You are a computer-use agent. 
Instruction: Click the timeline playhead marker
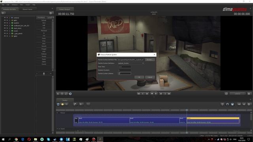[x=187, y=110]
